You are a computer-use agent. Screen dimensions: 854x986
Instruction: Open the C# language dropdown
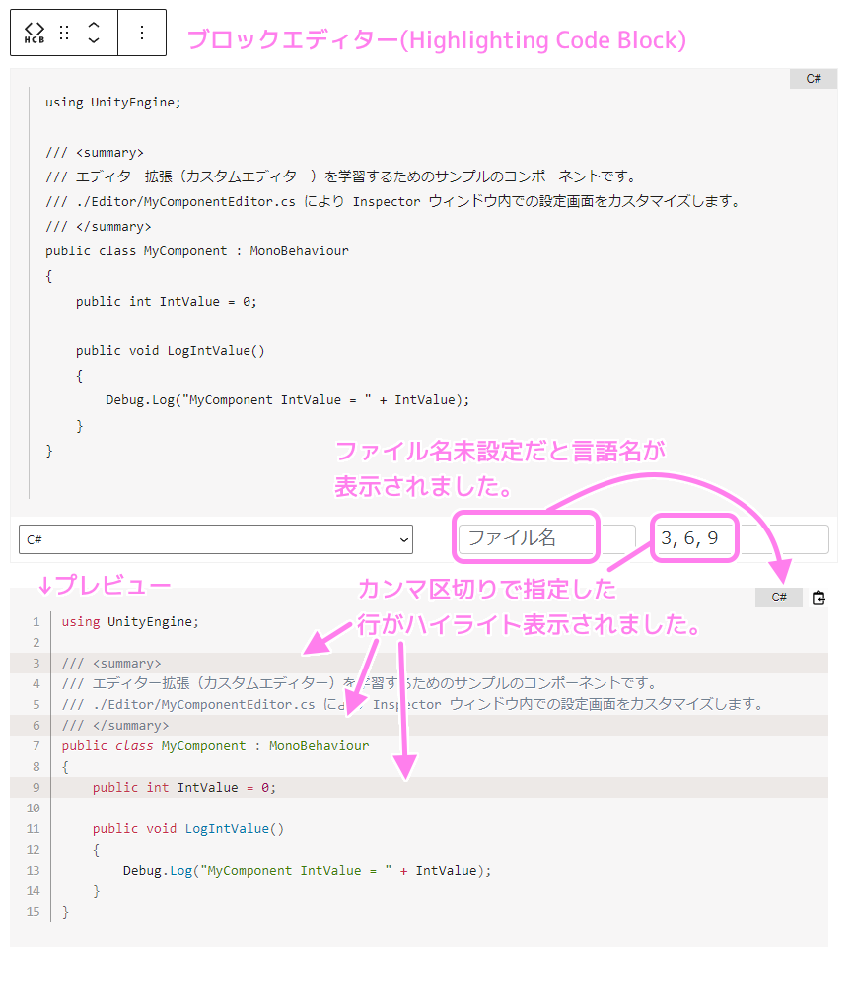[216, 539]
